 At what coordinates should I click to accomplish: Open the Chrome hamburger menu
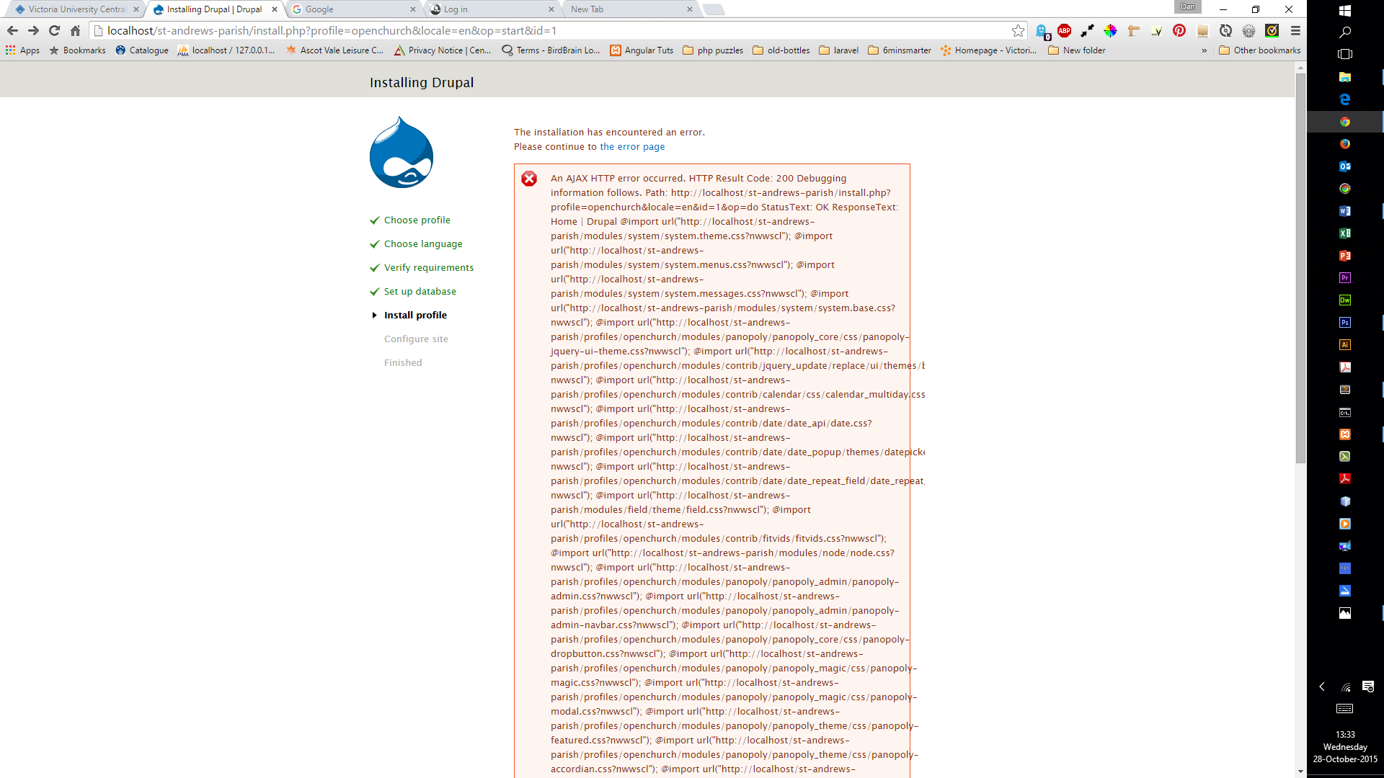(x=1295, y=30)
